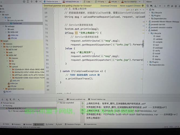Download sources and documentation in Maven
Image resolution: width=180 pixels, height=135 pixels.
[x=155, y=6]
